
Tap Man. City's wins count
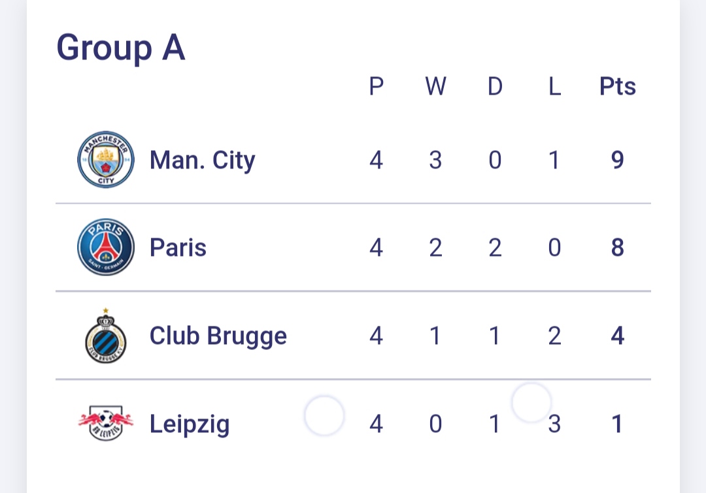click(435, 160)
